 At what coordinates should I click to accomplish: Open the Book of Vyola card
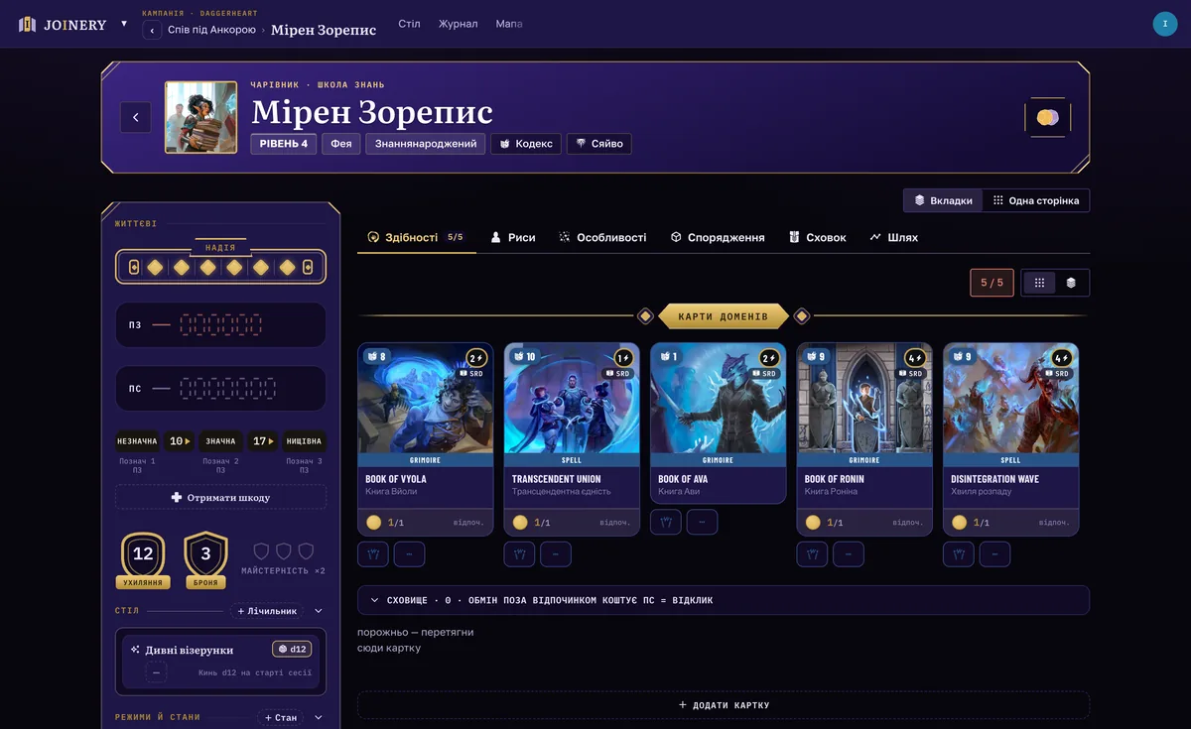[425, 439]
